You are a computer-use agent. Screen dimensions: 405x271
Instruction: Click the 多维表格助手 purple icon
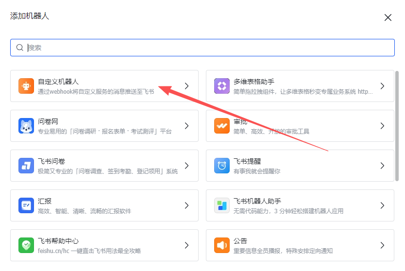point(222,86)
